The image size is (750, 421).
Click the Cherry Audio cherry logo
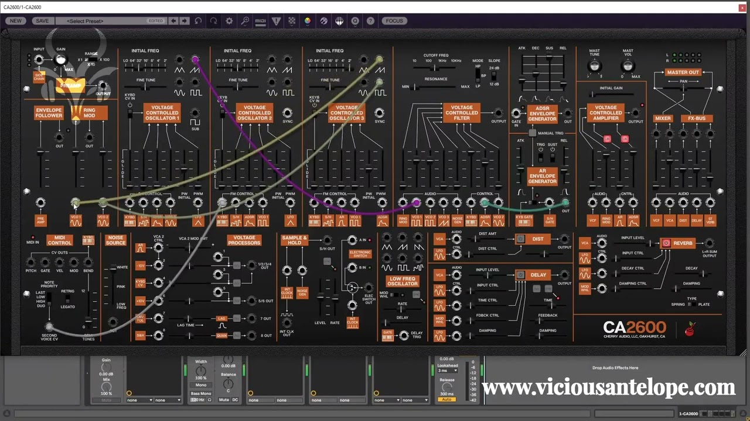point(690,330)
